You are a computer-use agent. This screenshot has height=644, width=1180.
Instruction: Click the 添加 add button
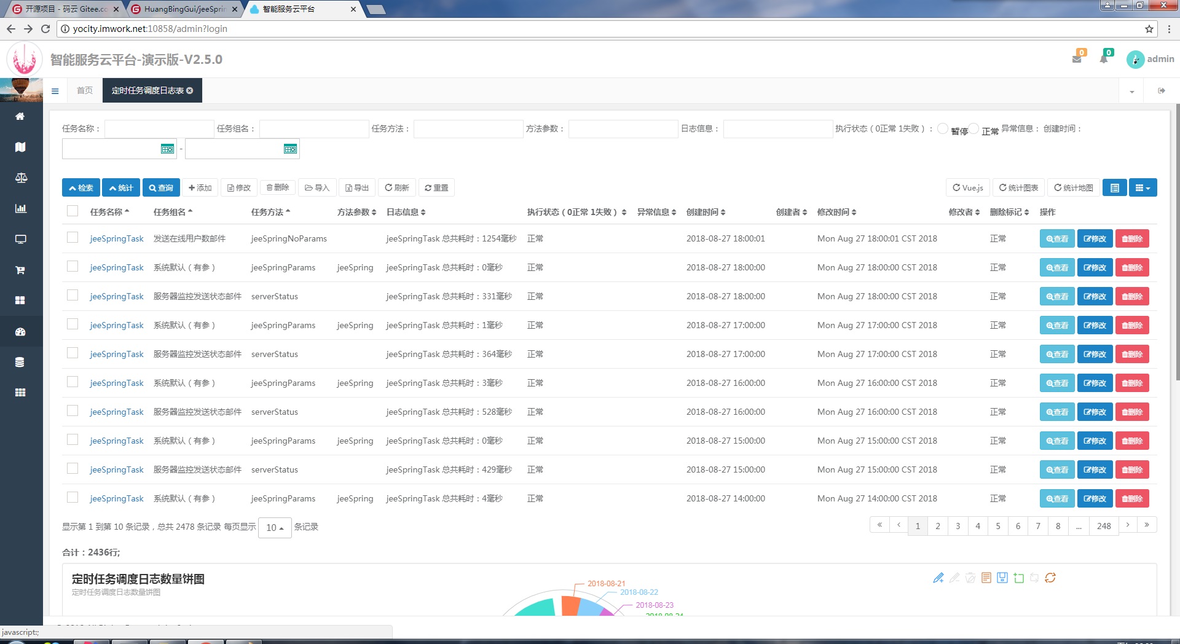point(200,187)
